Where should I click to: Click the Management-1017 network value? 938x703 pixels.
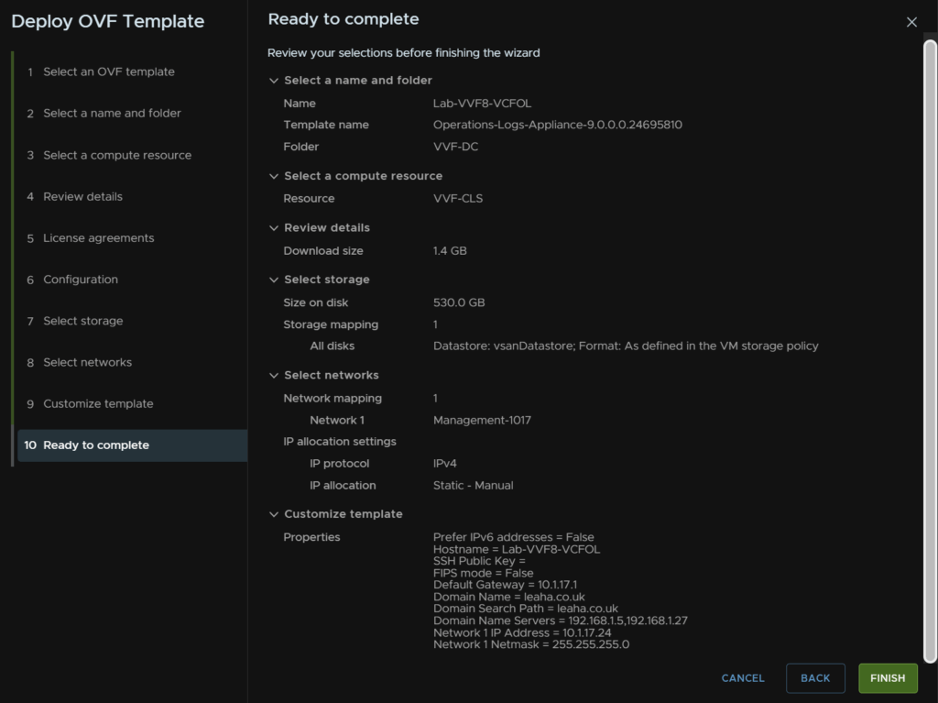(x=482, y=421)
